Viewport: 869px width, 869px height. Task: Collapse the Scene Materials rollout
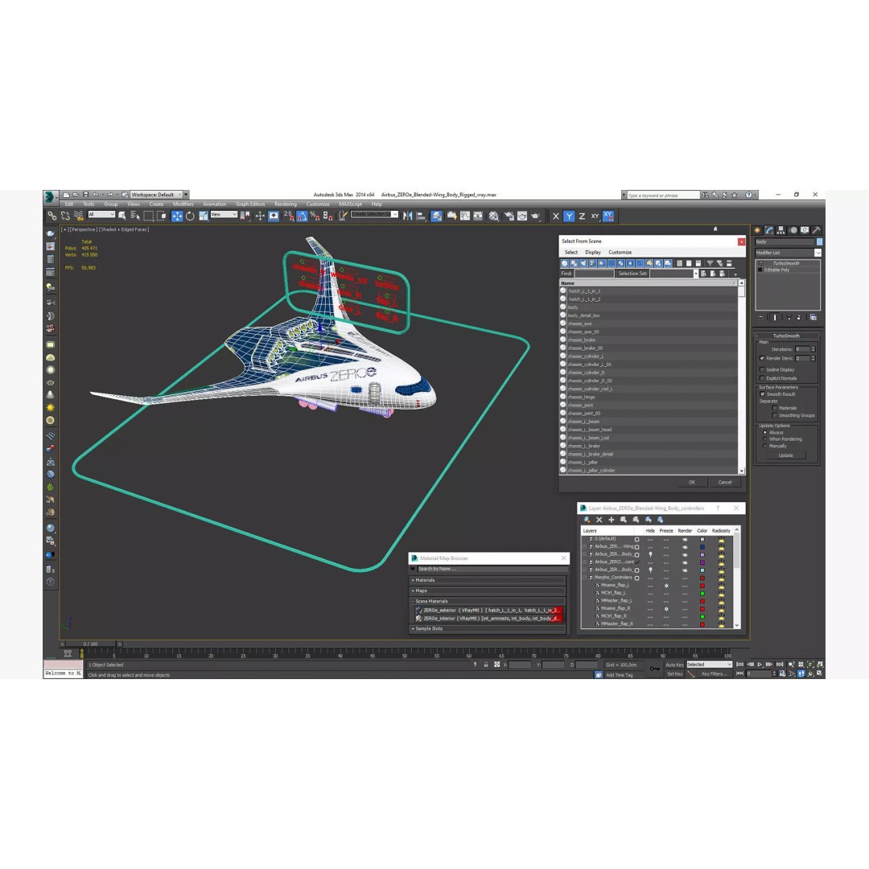point(488,601)
